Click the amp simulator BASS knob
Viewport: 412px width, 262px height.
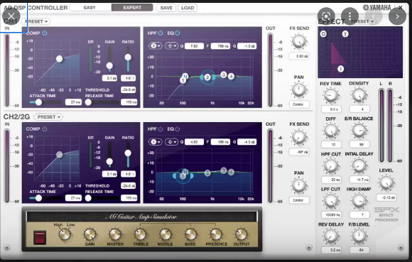point(190,234)
